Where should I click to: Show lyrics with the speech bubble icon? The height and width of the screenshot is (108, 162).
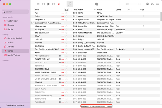click(x=153, y=4)
